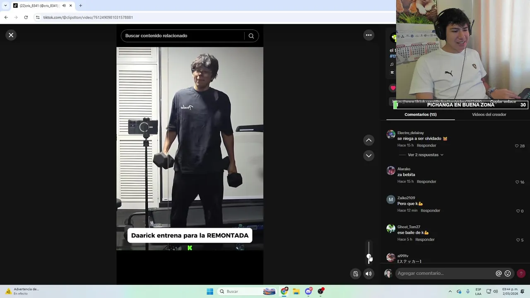The width and height of the screenshot is (530, 298).
Task: Open Windows Start menu
Action: point(210,291)
